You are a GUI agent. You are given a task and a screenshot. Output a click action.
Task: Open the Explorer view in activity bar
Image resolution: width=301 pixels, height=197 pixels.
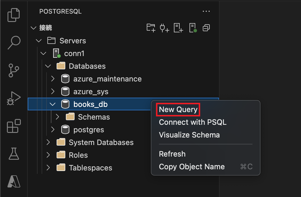[14, 15]
